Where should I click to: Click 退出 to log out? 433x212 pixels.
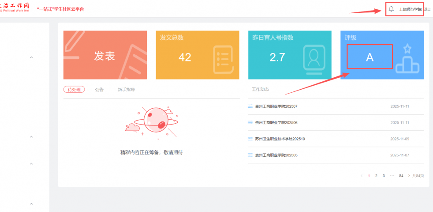tap(427, 9)
